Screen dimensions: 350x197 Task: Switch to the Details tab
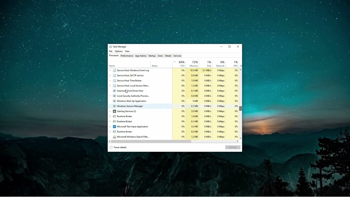click(x=168, y=56)
